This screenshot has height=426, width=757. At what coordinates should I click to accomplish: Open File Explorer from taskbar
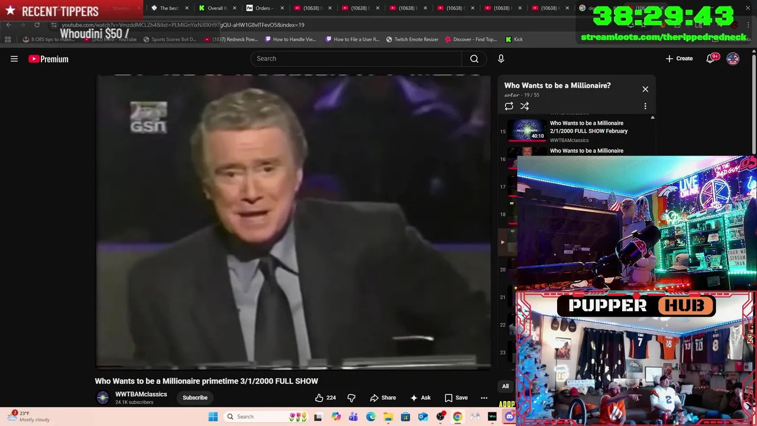tap(388, 417)
